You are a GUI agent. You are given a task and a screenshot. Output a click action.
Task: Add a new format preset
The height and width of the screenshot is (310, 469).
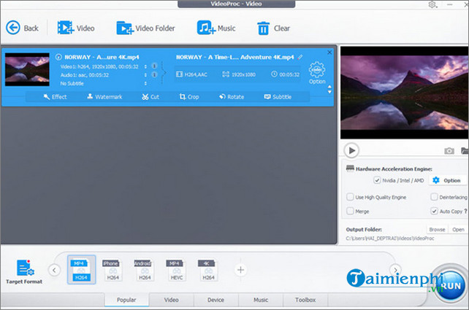click(240, 270)
